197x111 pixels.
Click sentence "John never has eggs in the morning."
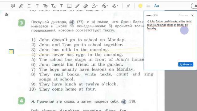81,55
